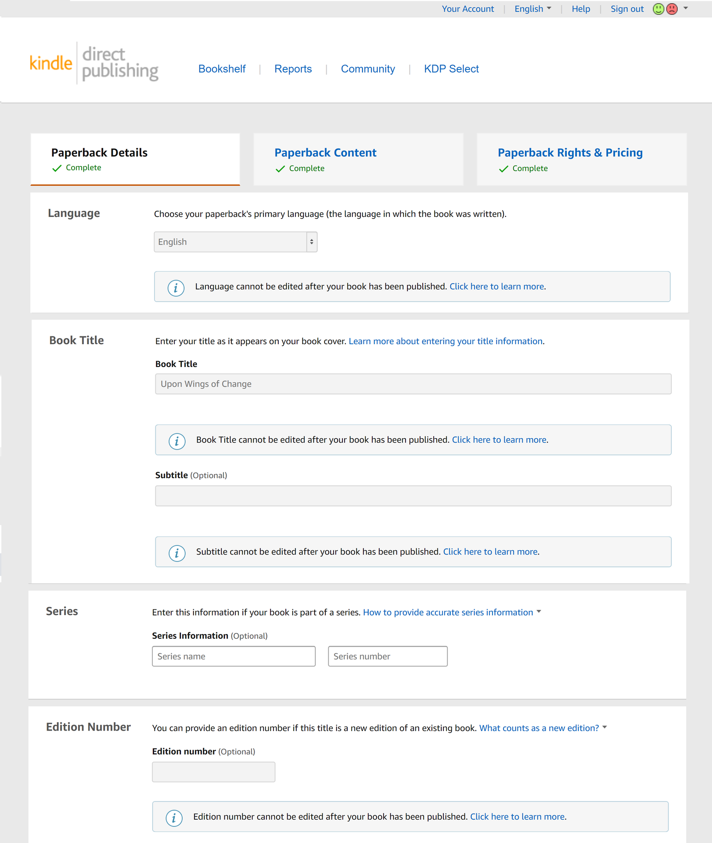Viewport: 712px width, 843px height.
Task: Click the info icon in Subtitle notice
Action: pos(177,553)
